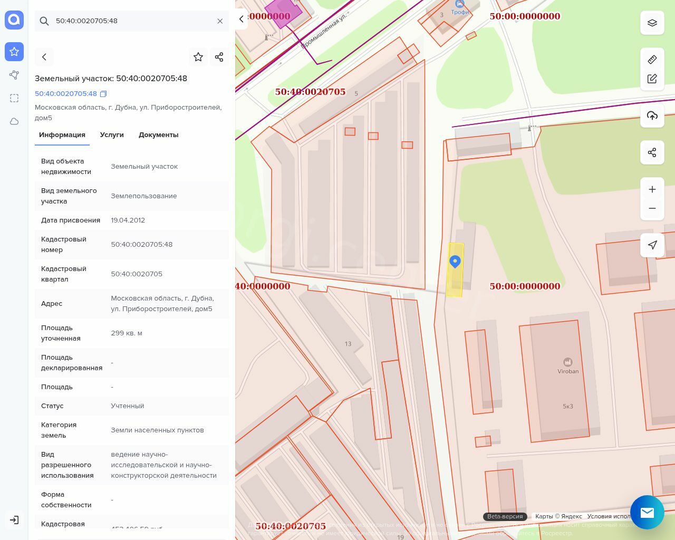The height and width of the screenshot is (540, 675).
Task: Zoom in on the map
Action: (652, 189)
